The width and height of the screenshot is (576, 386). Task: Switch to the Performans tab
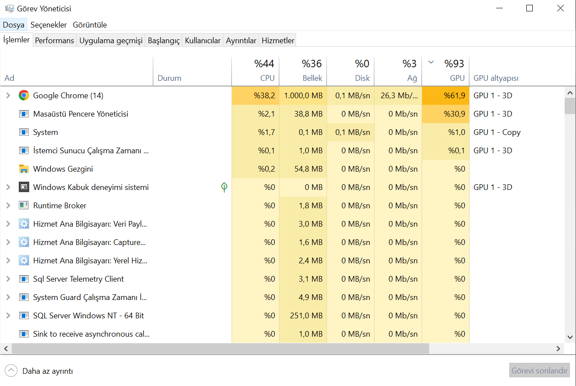(55, 41)
